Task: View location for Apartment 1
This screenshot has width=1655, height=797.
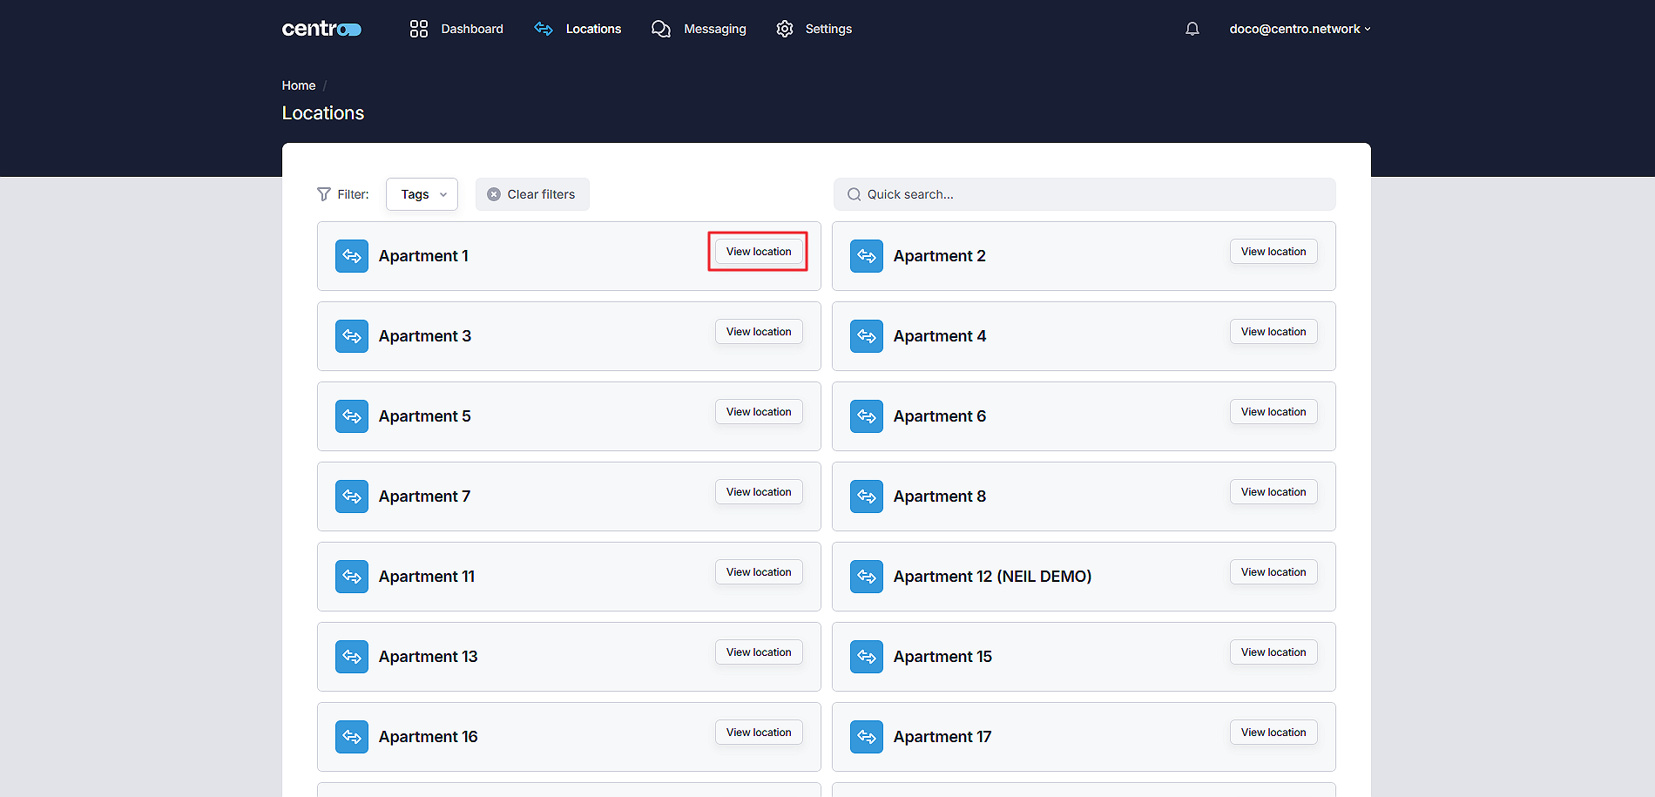Action: coord(759,252)
